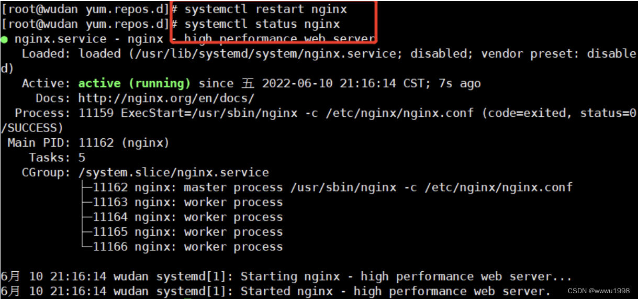Click '(code=exited, status=0' text

pyautogui.click(x=558, y=113)
